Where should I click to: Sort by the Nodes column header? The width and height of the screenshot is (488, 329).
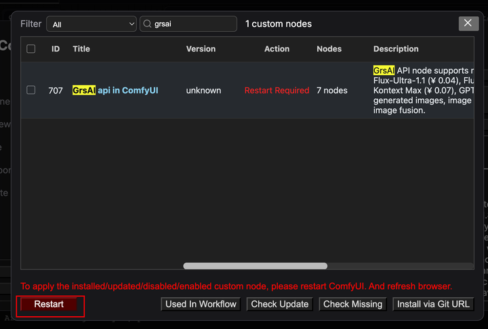[329, 49]
